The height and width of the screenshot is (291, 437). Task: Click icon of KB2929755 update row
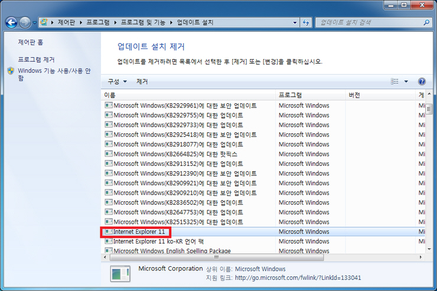(109, 115)
